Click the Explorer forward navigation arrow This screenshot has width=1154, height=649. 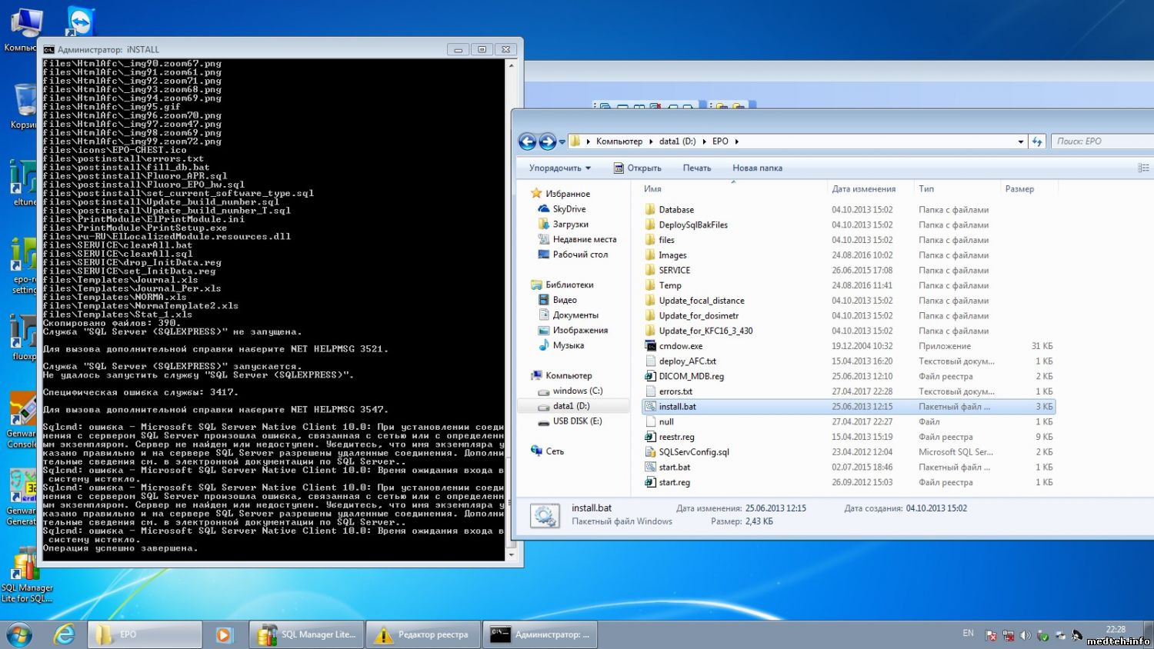pyautogui.click(x=547, y=141)
